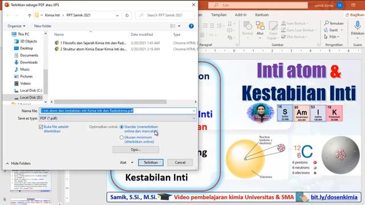Click the Ribbon display options icon
365x205 pixels.
[x=354, y=5]
